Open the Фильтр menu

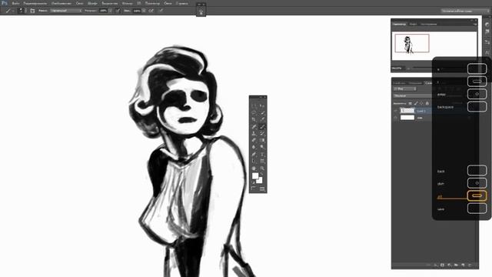coord(127,3)
